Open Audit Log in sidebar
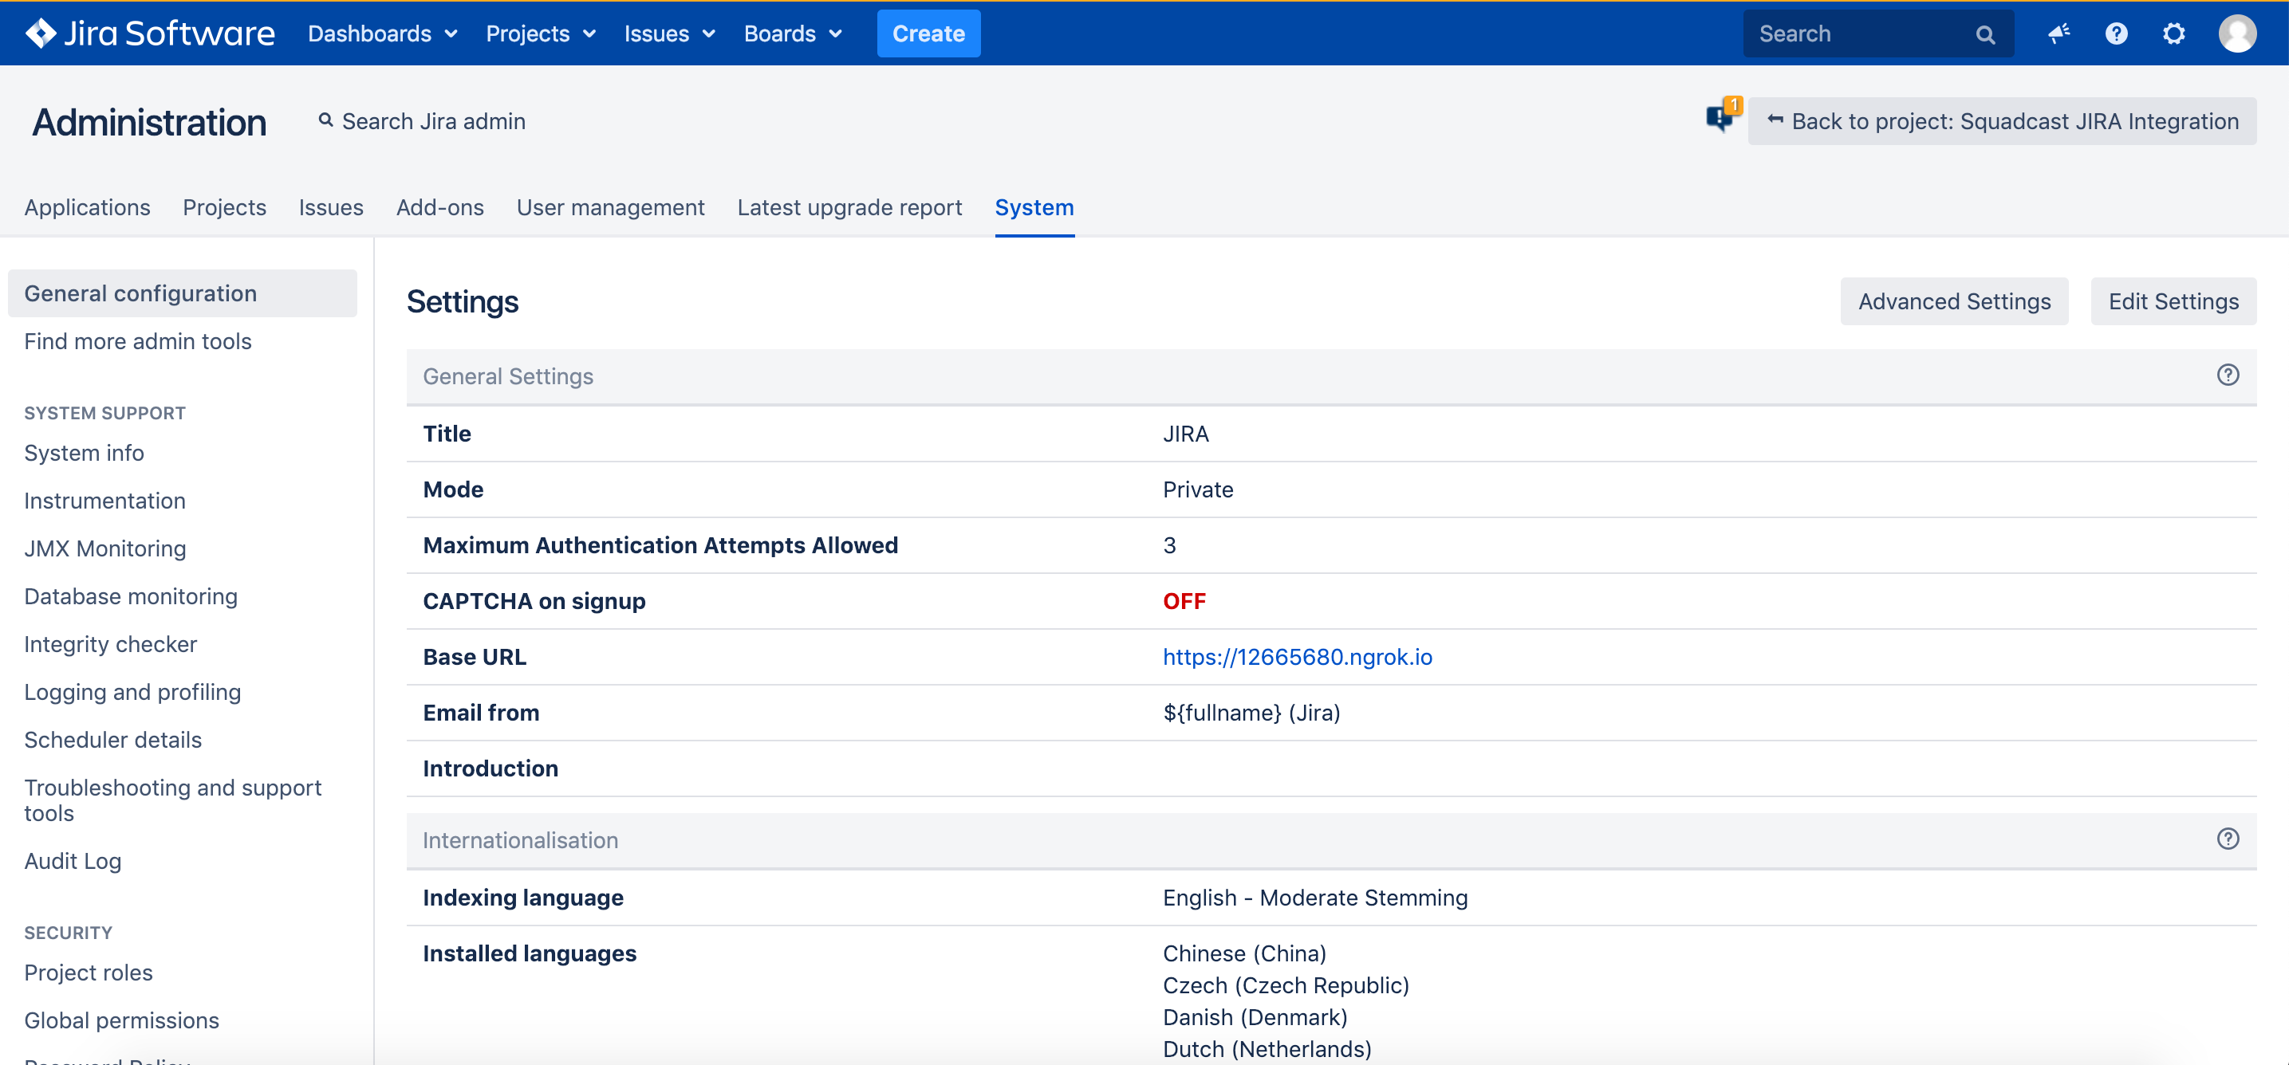Viewport: 2289px width, 1065px height. 73,861
